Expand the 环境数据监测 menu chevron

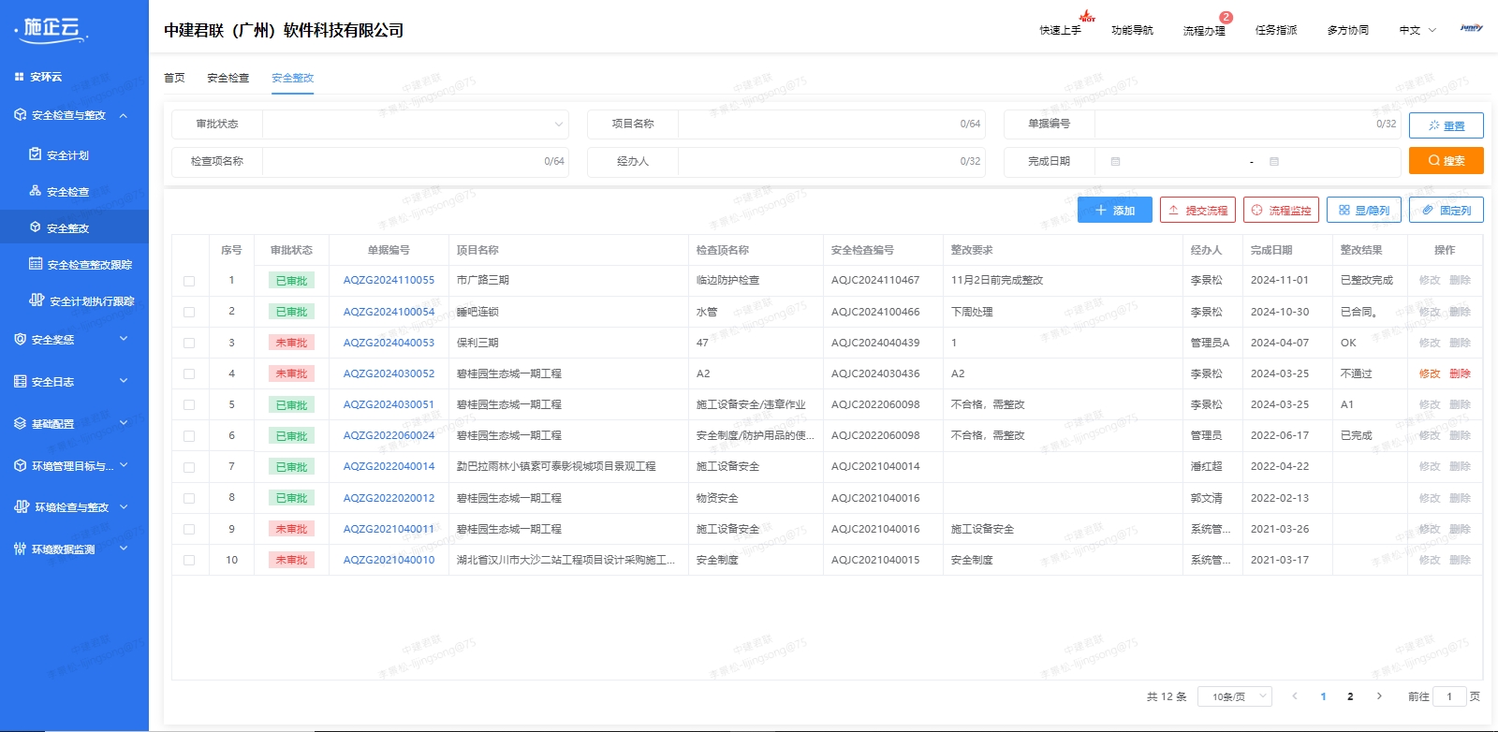click(124, 549)
